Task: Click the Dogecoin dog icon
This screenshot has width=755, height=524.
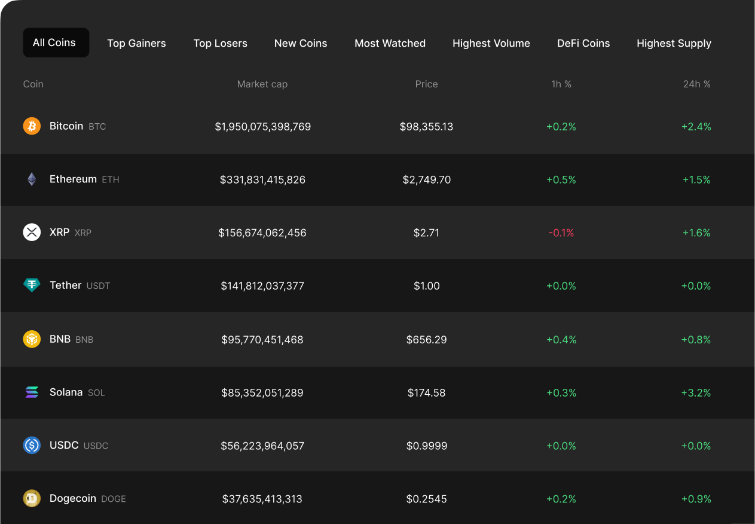Action: click(x=32, y=498)
